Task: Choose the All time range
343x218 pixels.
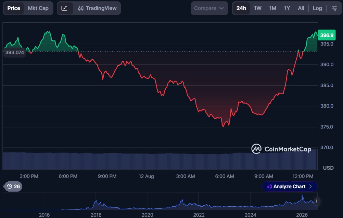Action: (301, 8)
